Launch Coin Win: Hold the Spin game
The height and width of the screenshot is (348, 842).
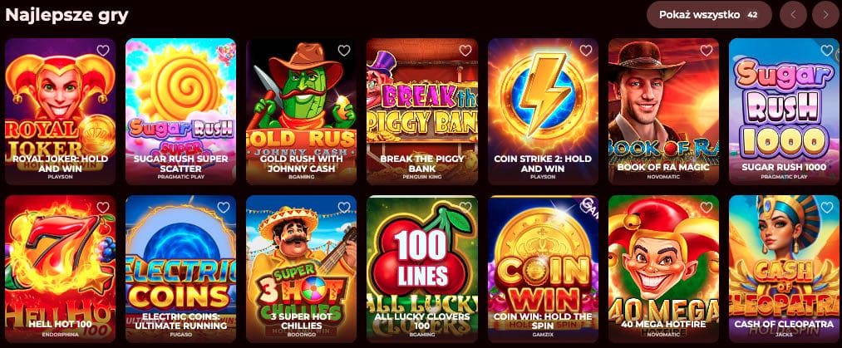point(543,268)
